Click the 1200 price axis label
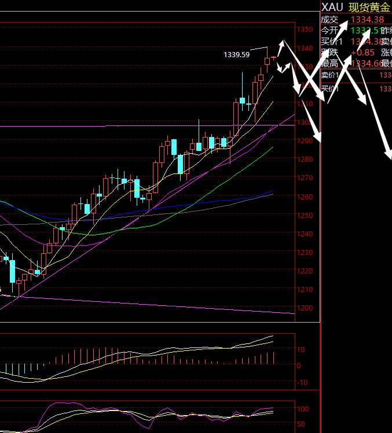Image resolution: width=392 pixels, height=433 pixels. [x=305, y=308]
